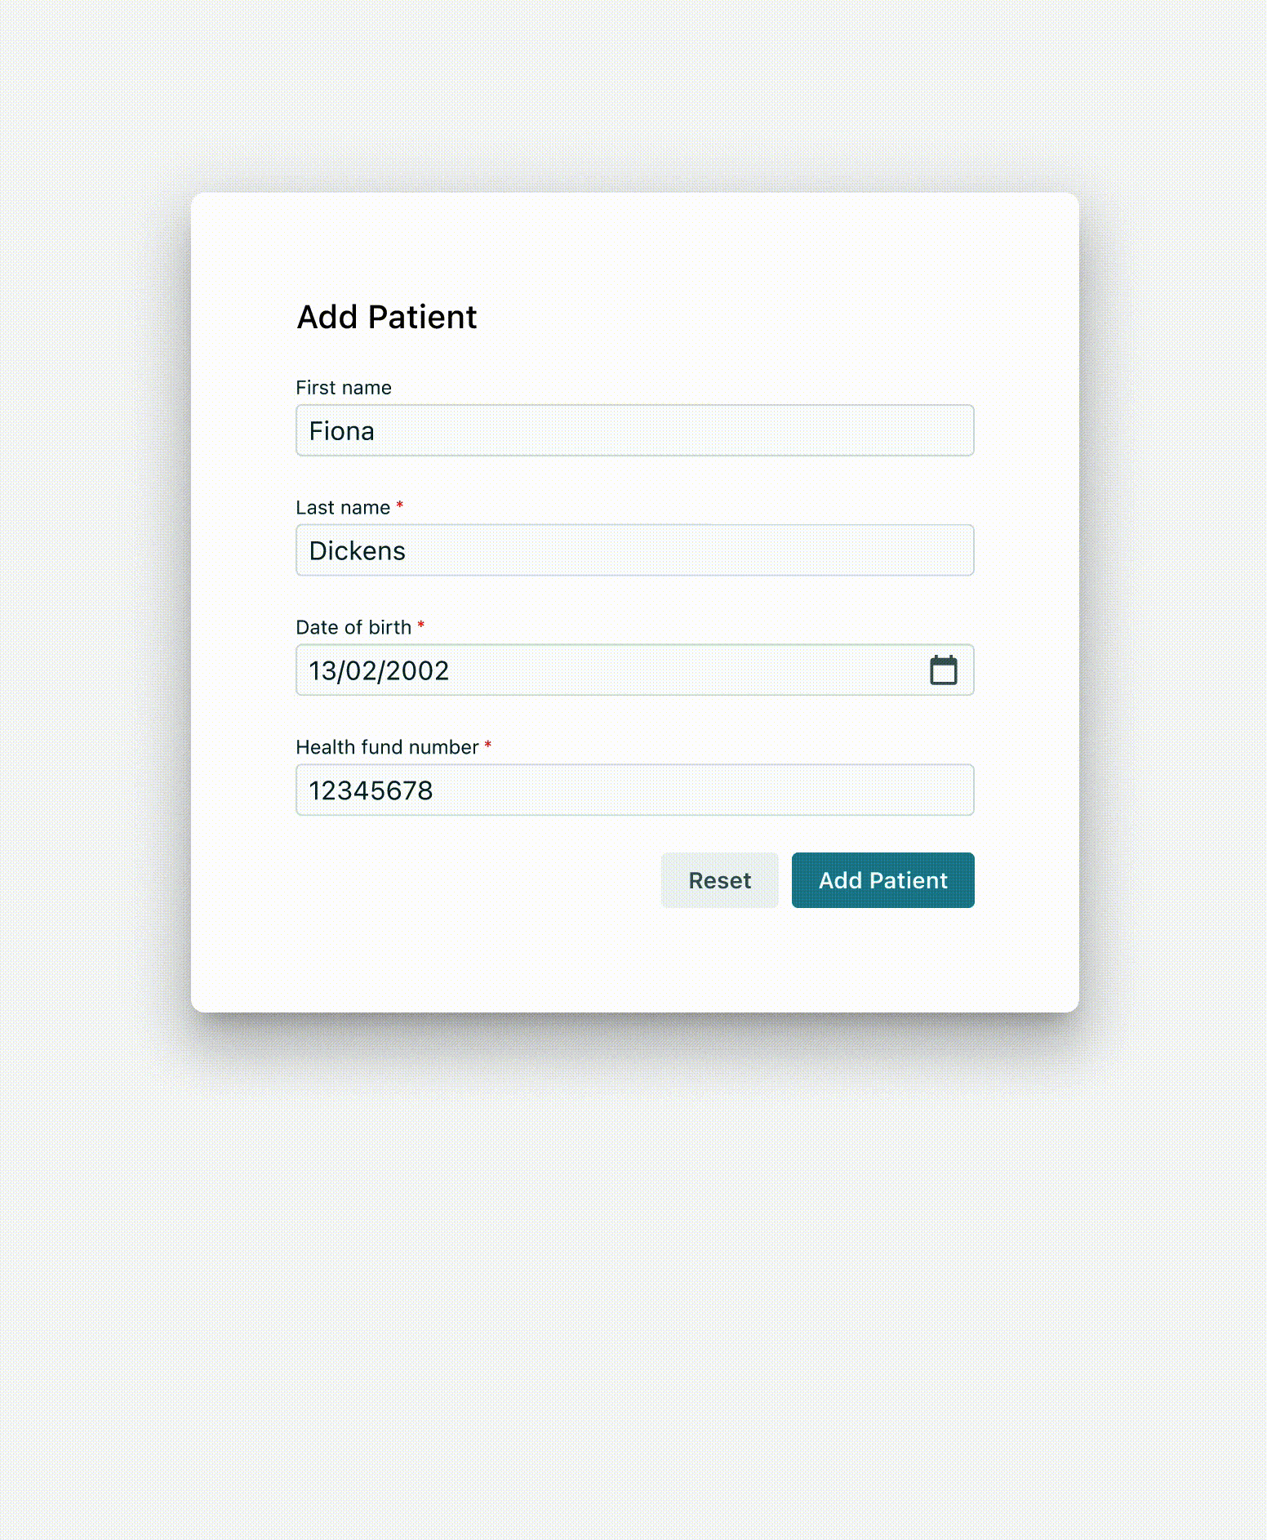Click the Health fund number label
This screenshot has height=1540, width=1267.
click(387, 747)
